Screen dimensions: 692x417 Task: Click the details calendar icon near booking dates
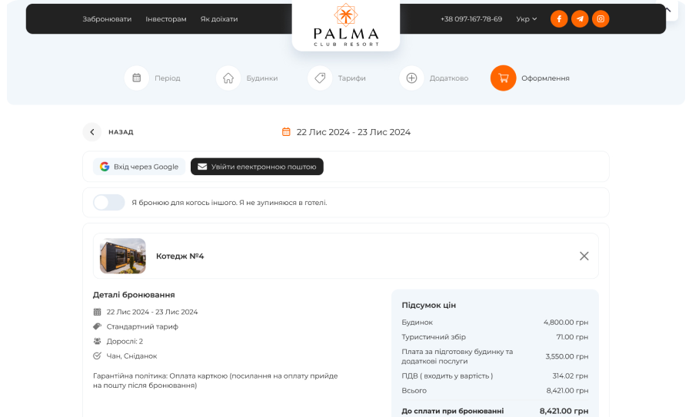[97, 312]
